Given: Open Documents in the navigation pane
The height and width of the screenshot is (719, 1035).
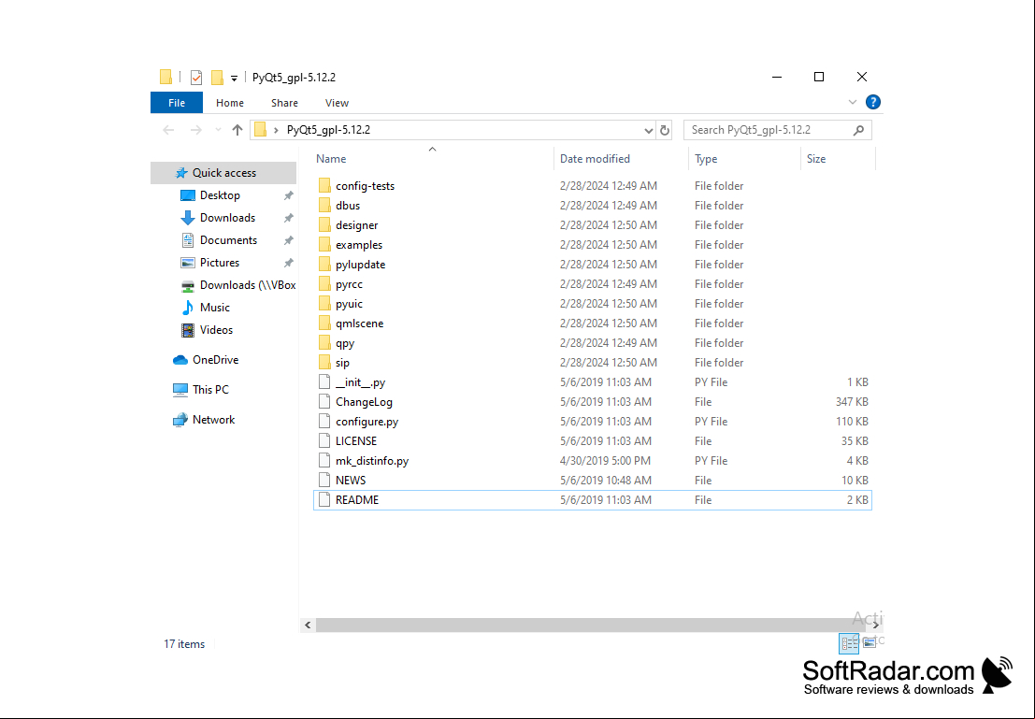Looking at the screenshot, I should coord(228,240).
